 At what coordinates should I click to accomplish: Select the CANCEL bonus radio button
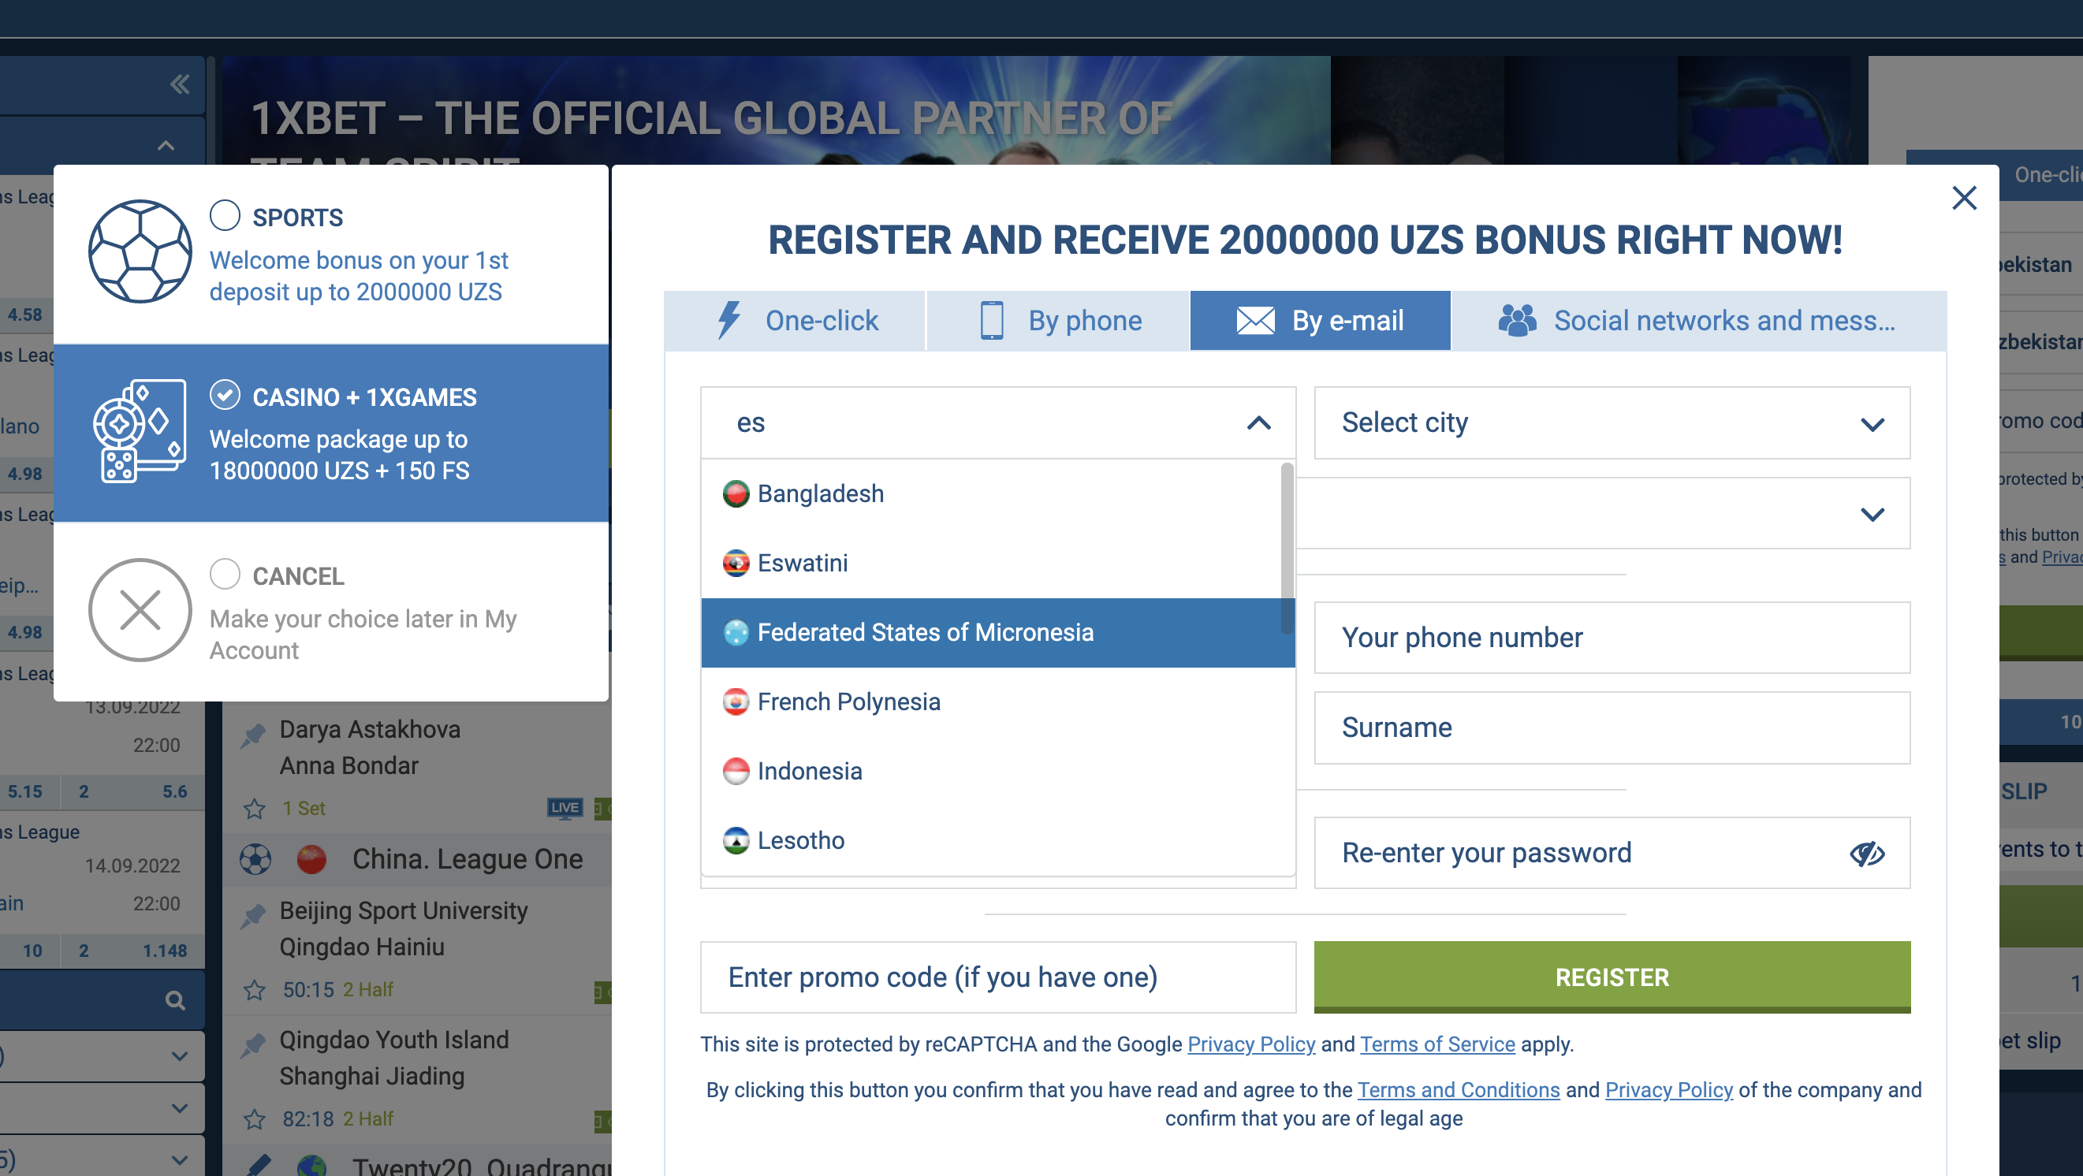click(225, 575)
